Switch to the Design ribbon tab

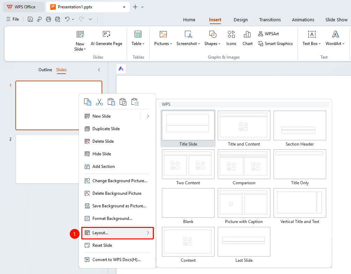(x=241, y=20)
